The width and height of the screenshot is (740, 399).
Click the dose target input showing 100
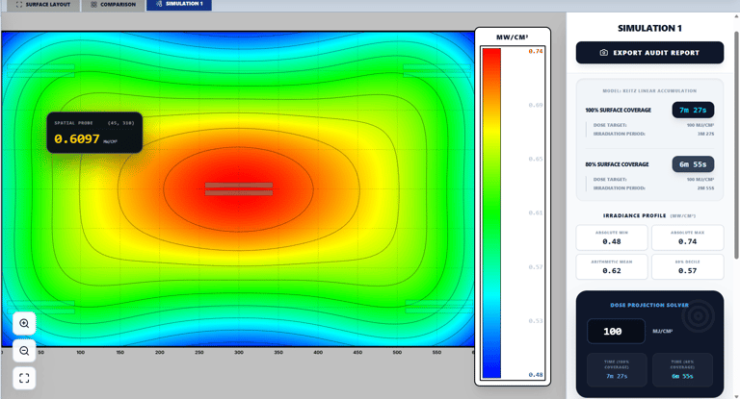pos(616,332)
